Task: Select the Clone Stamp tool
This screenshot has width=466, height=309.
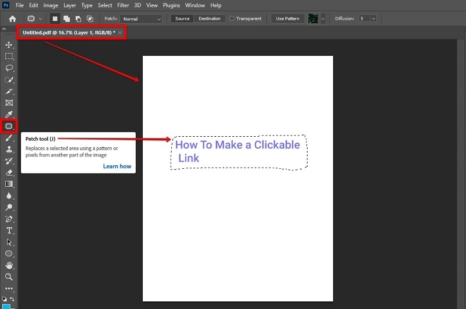Action: coord(9,149)
